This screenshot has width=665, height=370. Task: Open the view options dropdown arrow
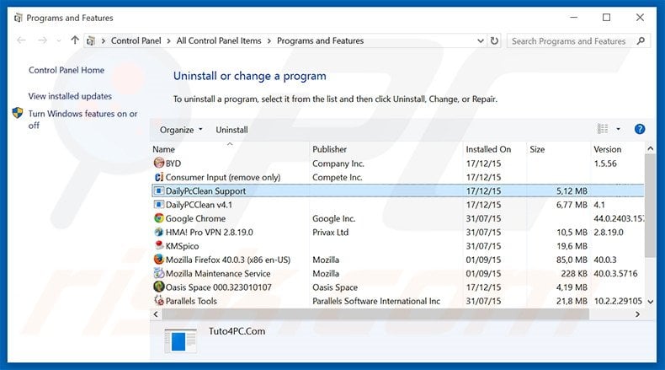tap(618, 129)
